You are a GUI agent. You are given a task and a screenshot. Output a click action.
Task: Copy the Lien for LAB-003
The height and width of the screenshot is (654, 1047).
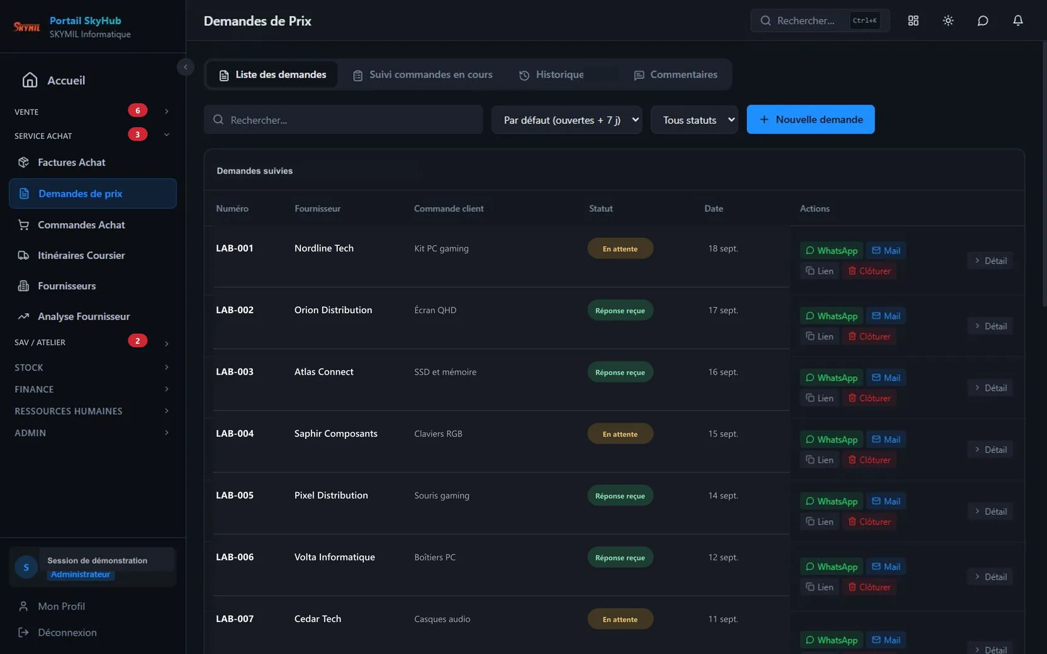click(819, 398)
